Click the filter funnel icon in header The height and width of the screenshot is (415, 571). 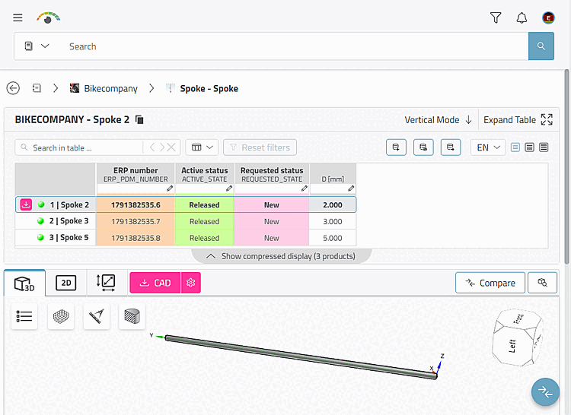[x=496, y=17]
